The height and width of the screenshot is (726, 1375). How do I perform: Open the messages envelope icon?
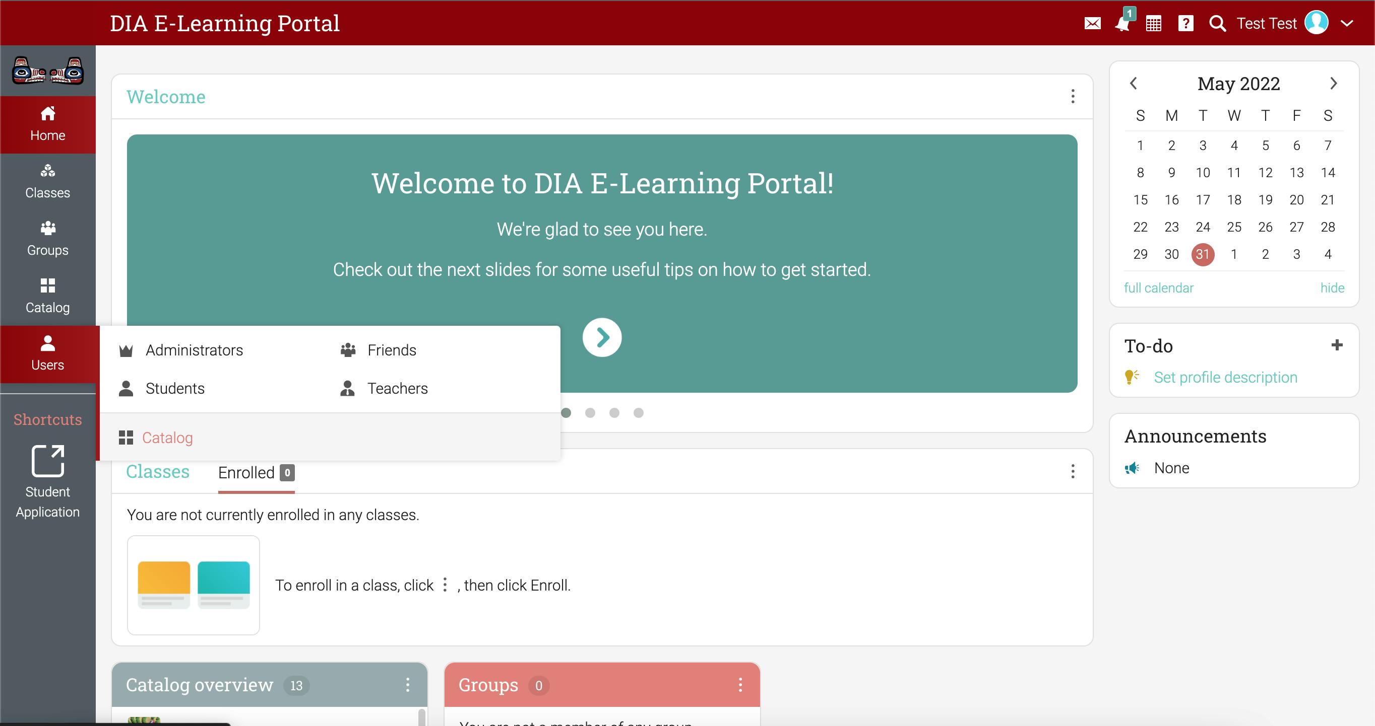tap(1092, 24)
